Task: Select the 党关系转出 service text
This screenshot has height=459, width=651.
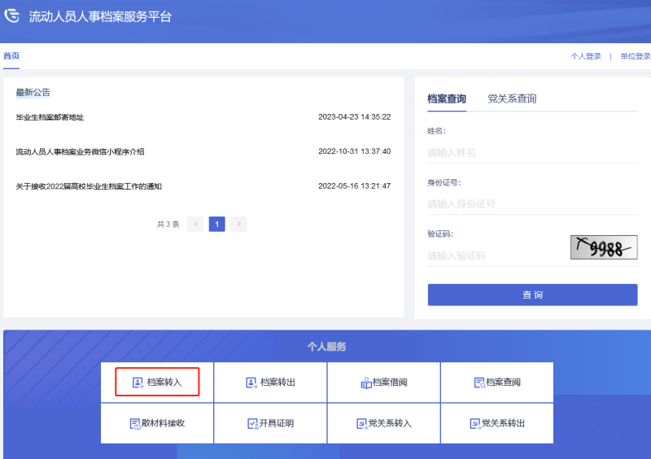Action: point(503,424)
